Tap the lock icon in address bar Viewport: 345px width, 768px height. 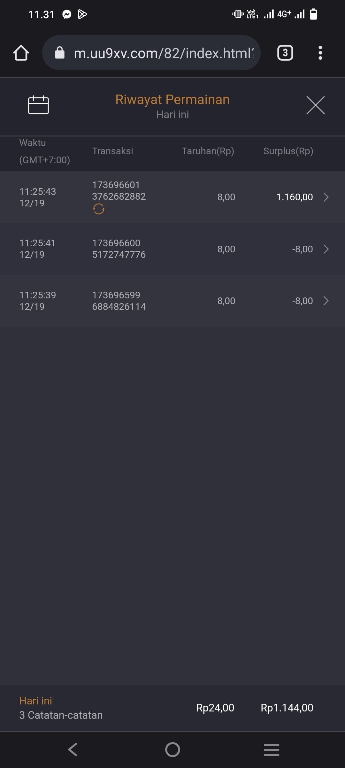pos(60,53)
